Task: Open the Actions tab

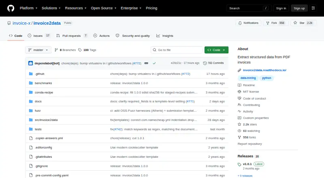Action: (x=102, y=36)
